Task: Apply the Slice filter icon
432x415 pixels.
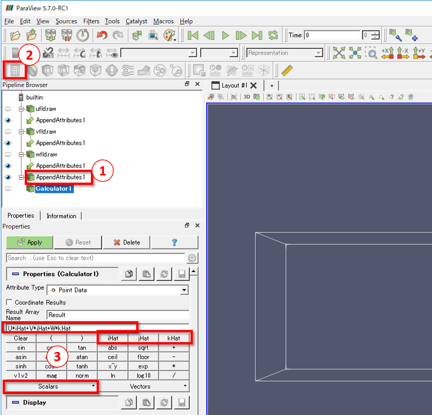Action: [64, 71]
